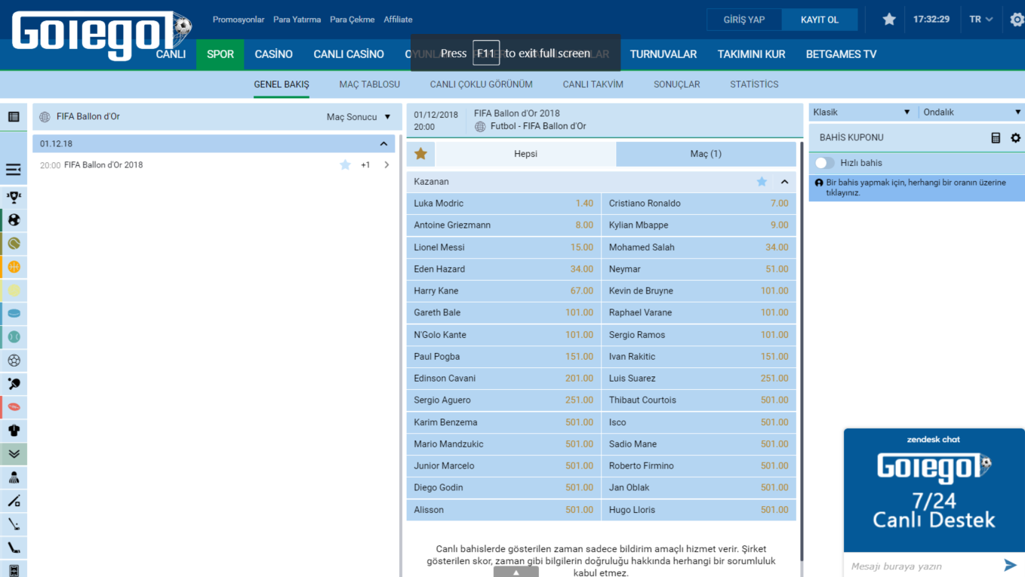
Task: Select the gold star favorites tab
Action: (x=420, y=154)
